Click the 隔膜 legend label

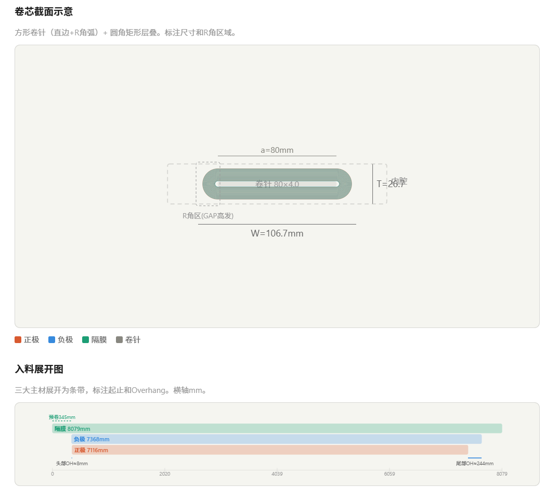pyautogui.click(x=99, y=339)
